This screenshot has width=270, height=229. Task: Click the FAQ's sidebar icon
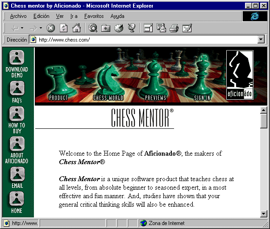coord(17,89)
